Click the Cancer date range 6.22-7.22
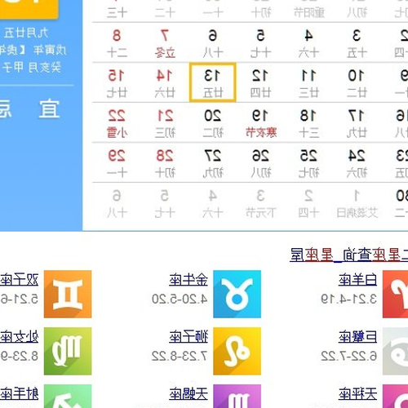 point(348,356)
